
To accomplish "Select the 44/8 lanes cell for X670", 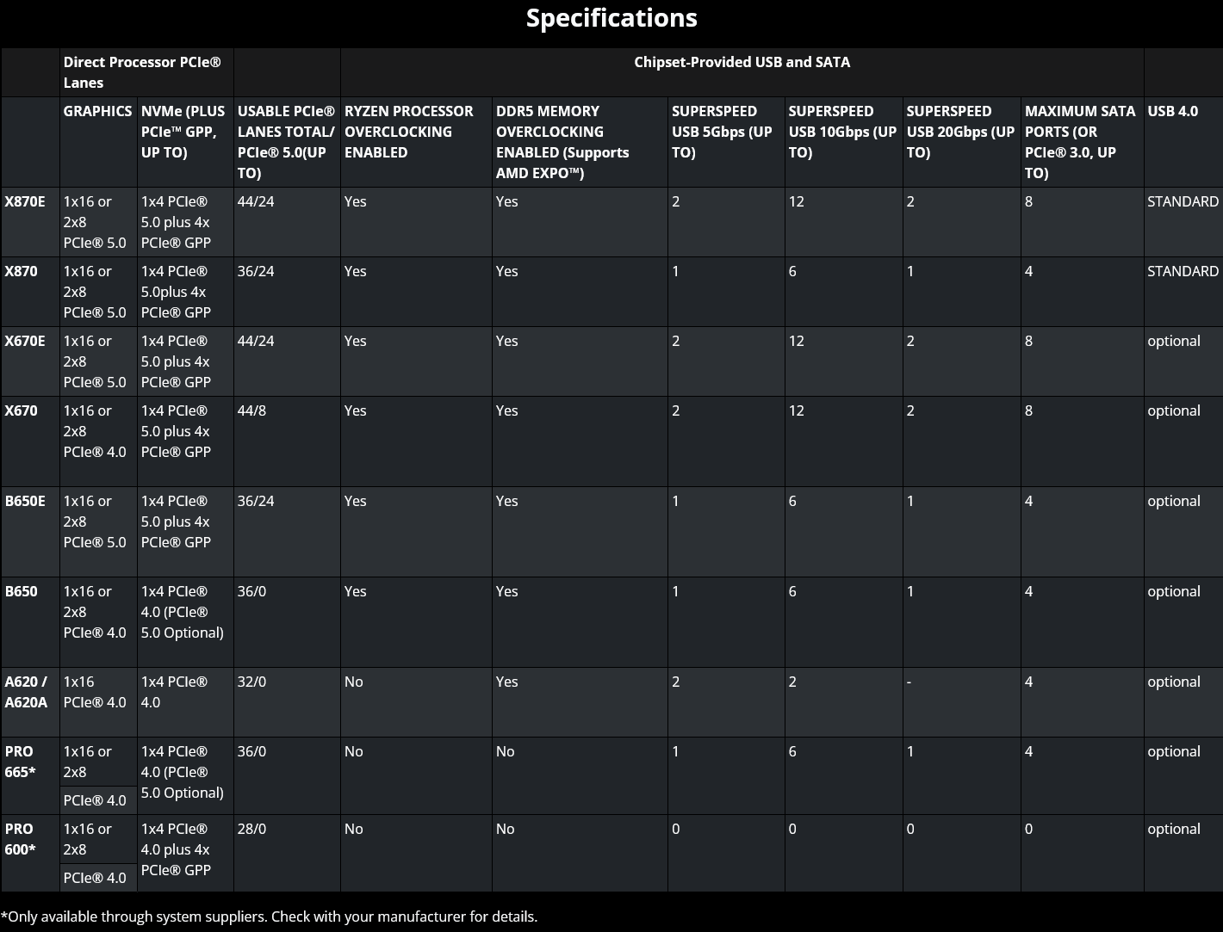I will [x=251, y=410].
